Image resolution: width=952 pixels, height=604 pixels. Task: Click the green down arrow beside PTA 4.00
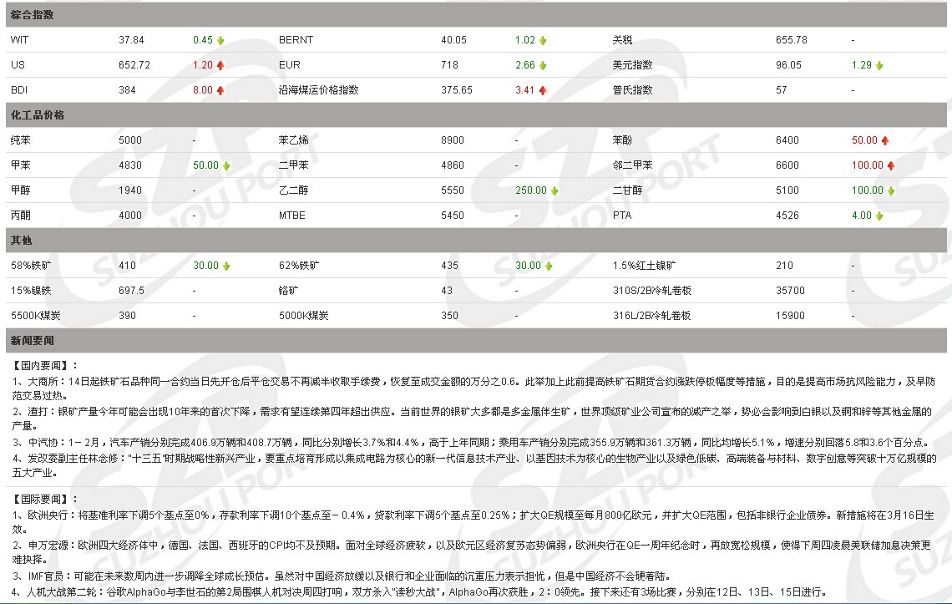[879, 215]
